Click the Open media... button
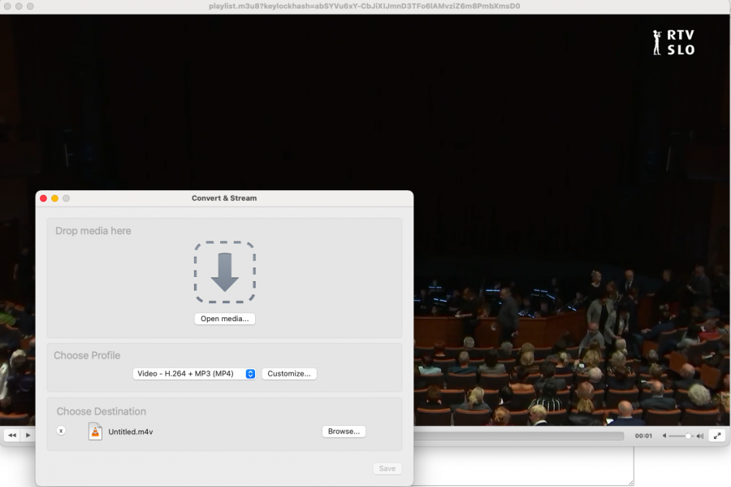The height and width of the screenshot is (487, 731). coord(224,319)
